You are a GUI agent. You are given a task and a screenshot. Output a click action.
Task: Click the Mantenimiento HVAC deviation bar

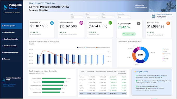point(52,86)
